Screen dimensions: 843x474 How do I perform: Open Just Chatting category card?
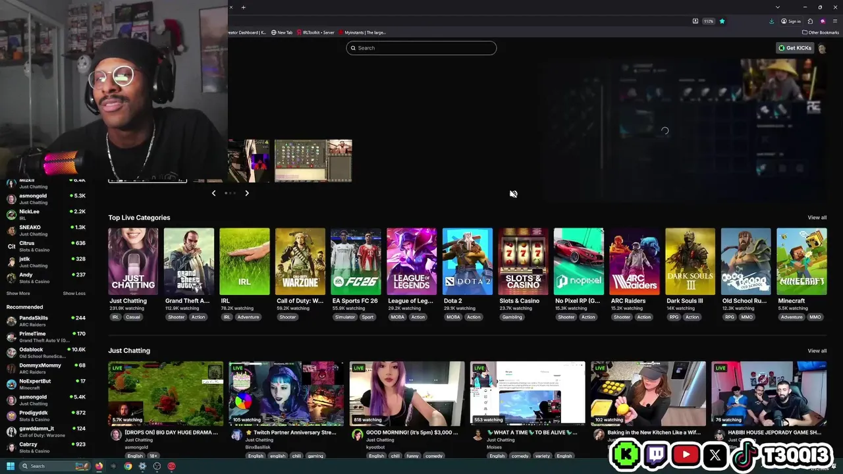tap(133, 261)
